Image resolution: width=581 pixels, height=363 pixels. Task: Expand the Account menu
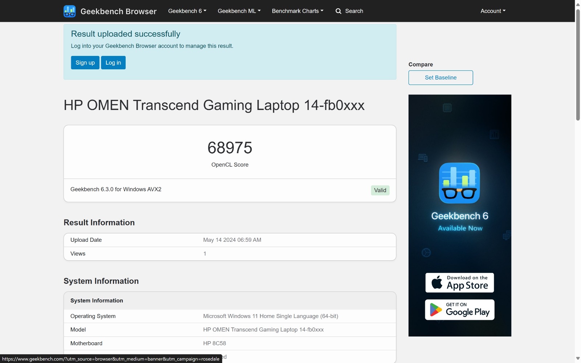point(493,11)
